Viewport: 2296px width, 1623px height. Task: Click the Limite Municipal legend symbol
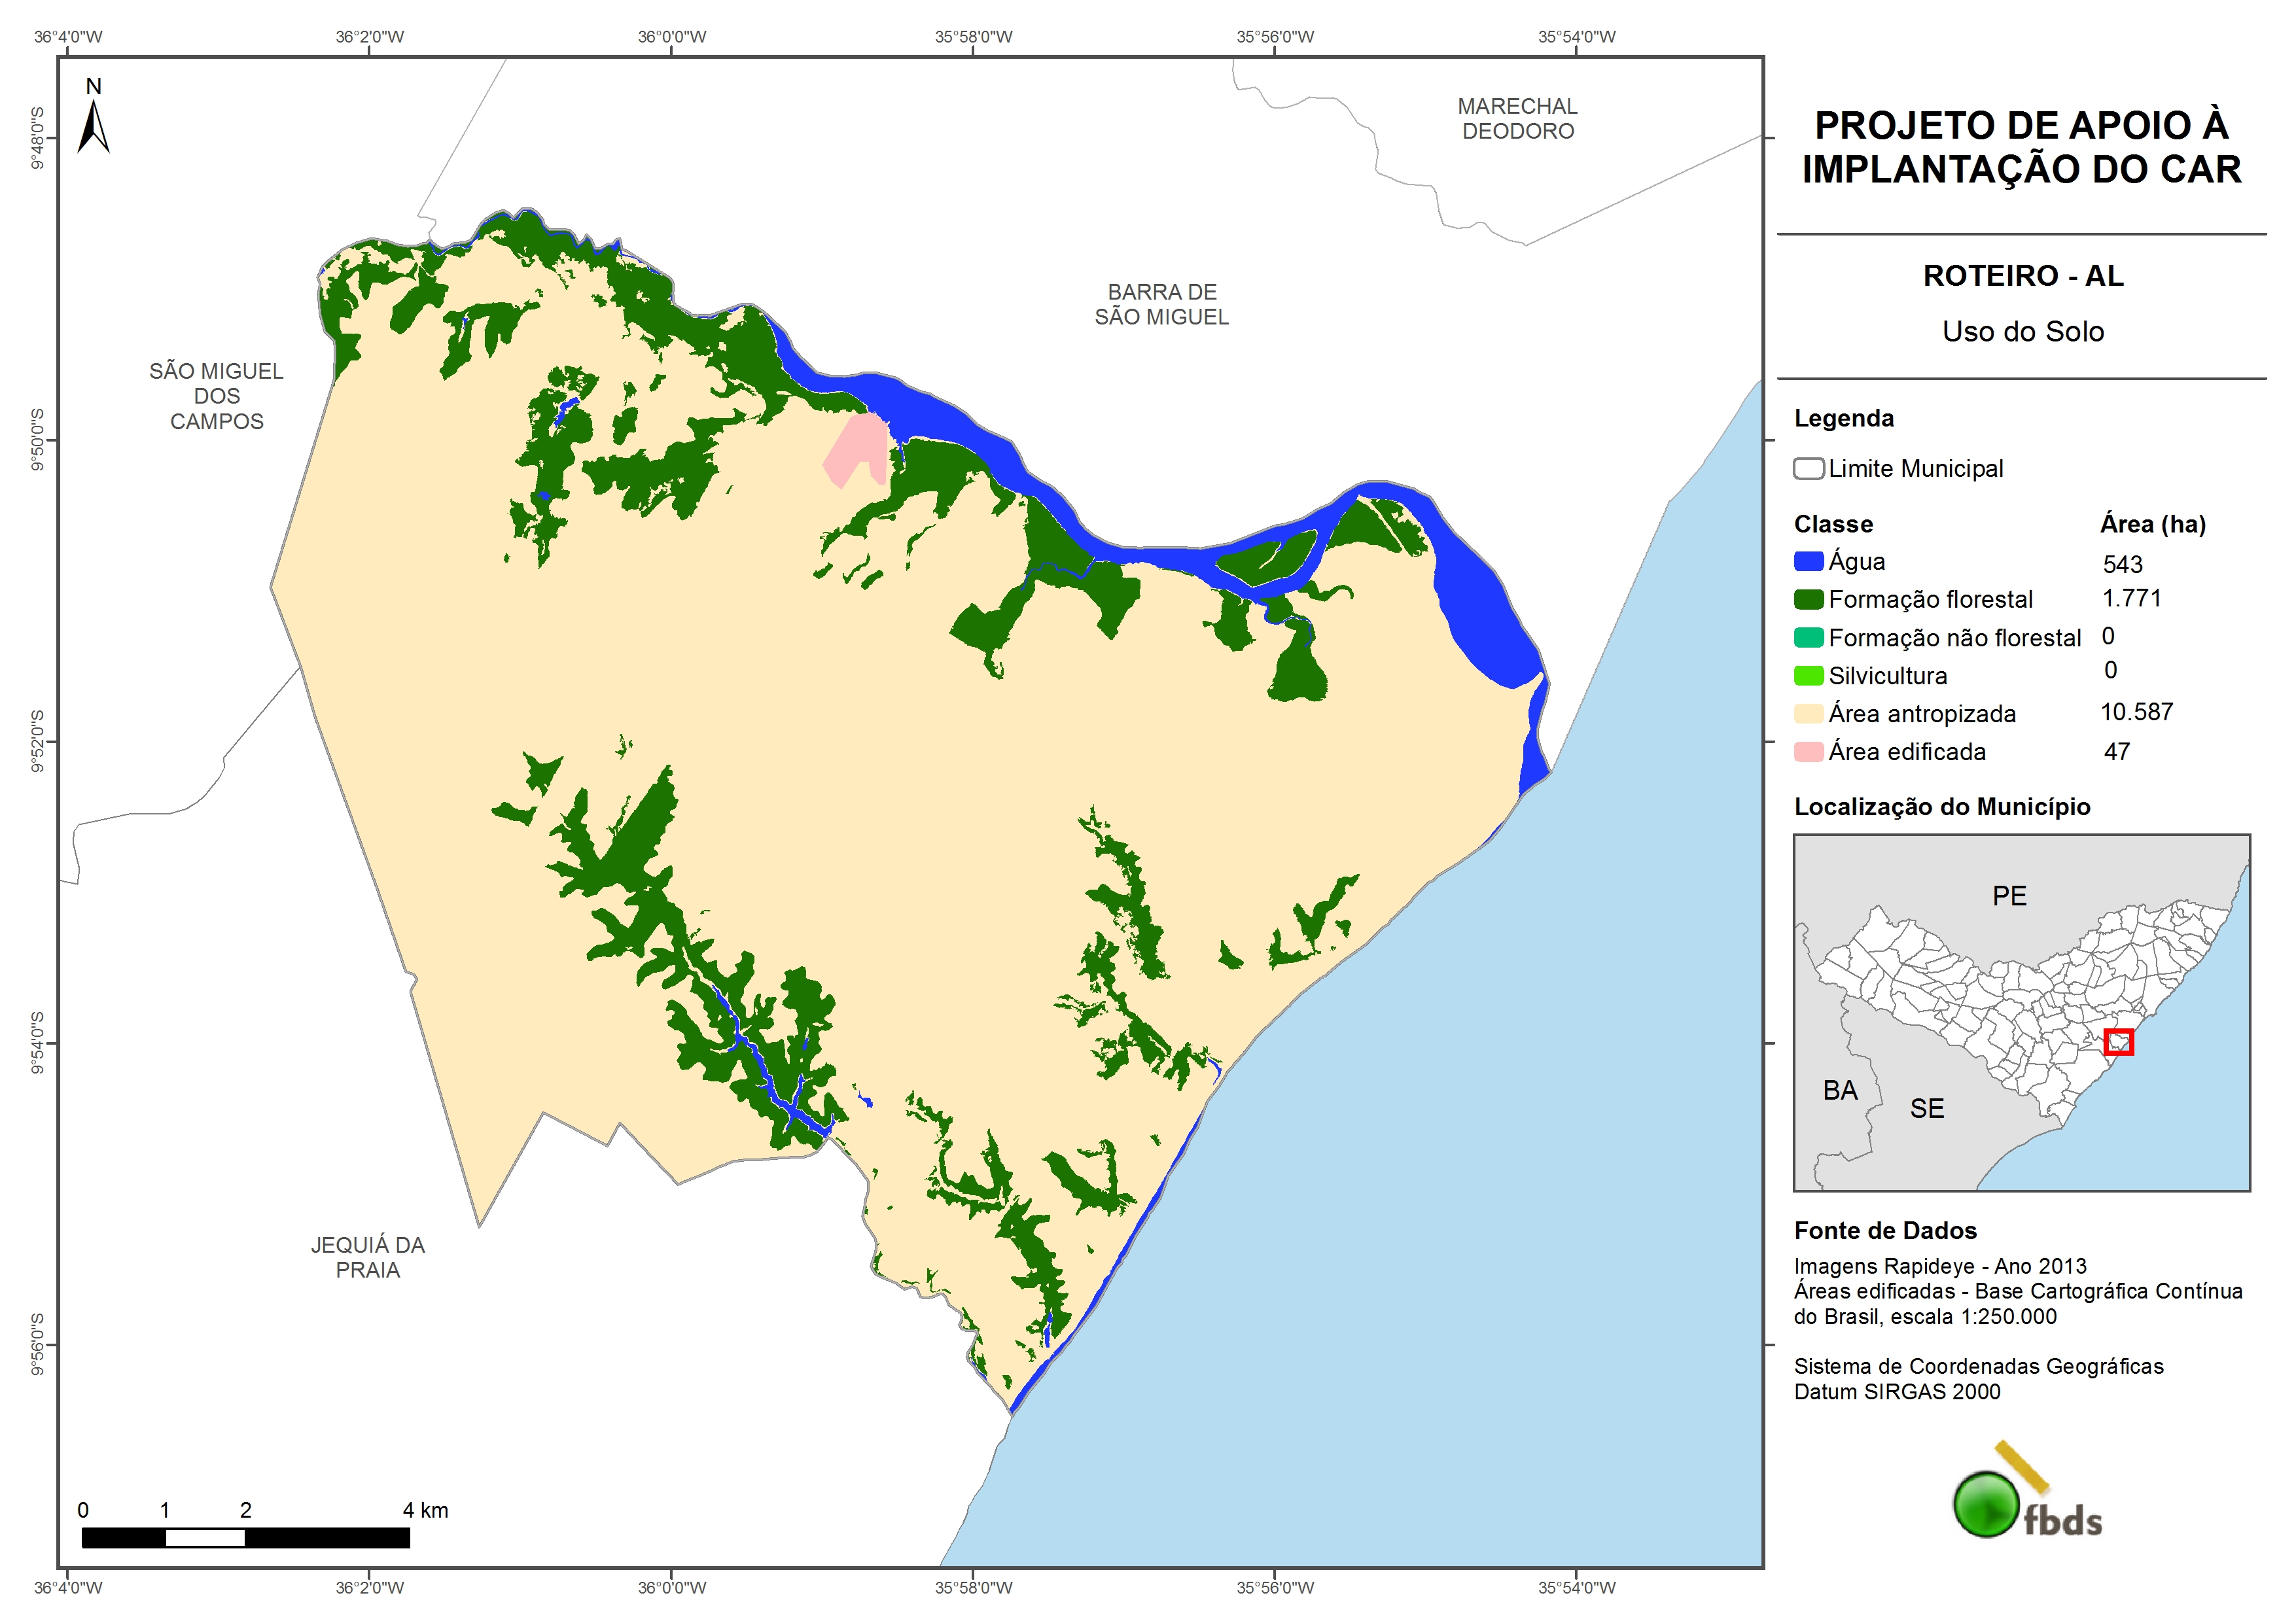pyautogui.click(x=1808, y=469)
